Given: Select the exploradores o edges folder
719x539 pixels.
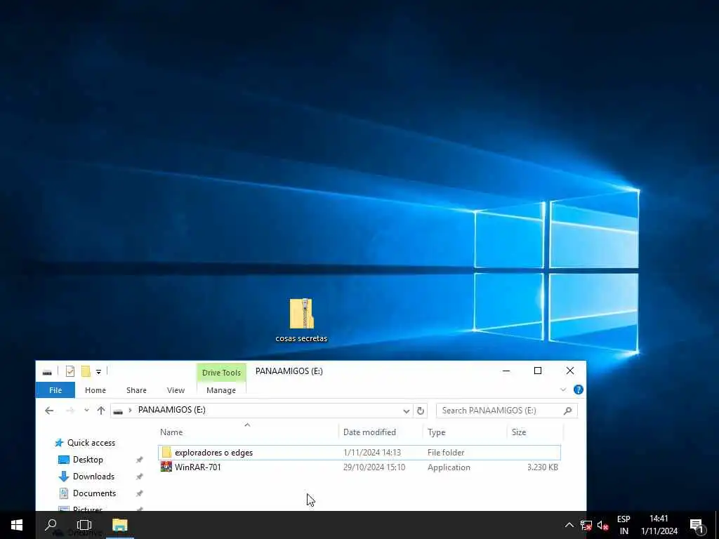Looking at the screenshot, I should [x=359, y=453].
